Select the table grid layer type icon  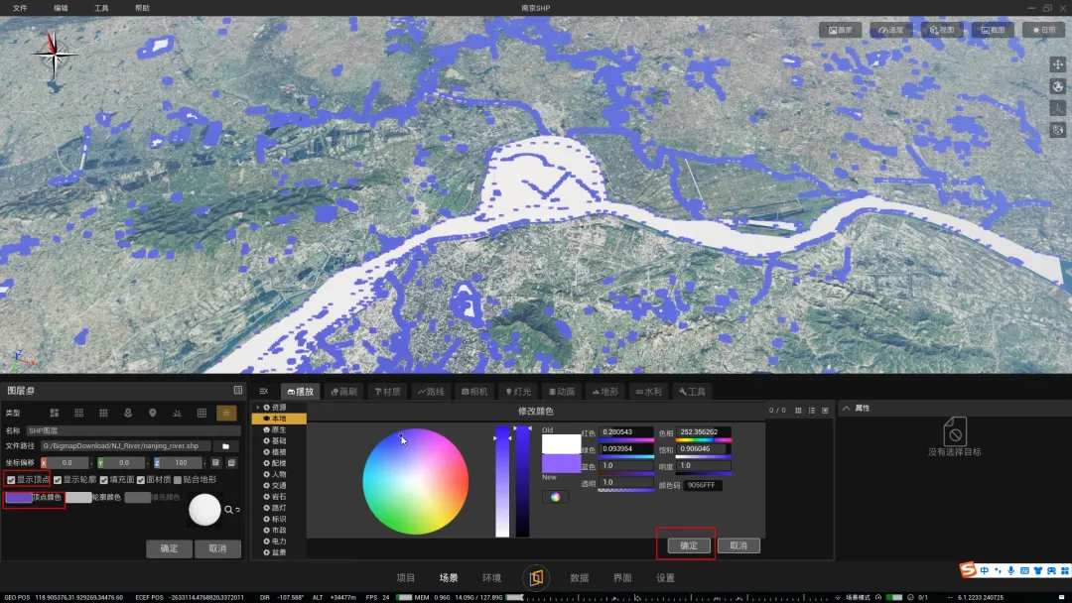[201, 414]
